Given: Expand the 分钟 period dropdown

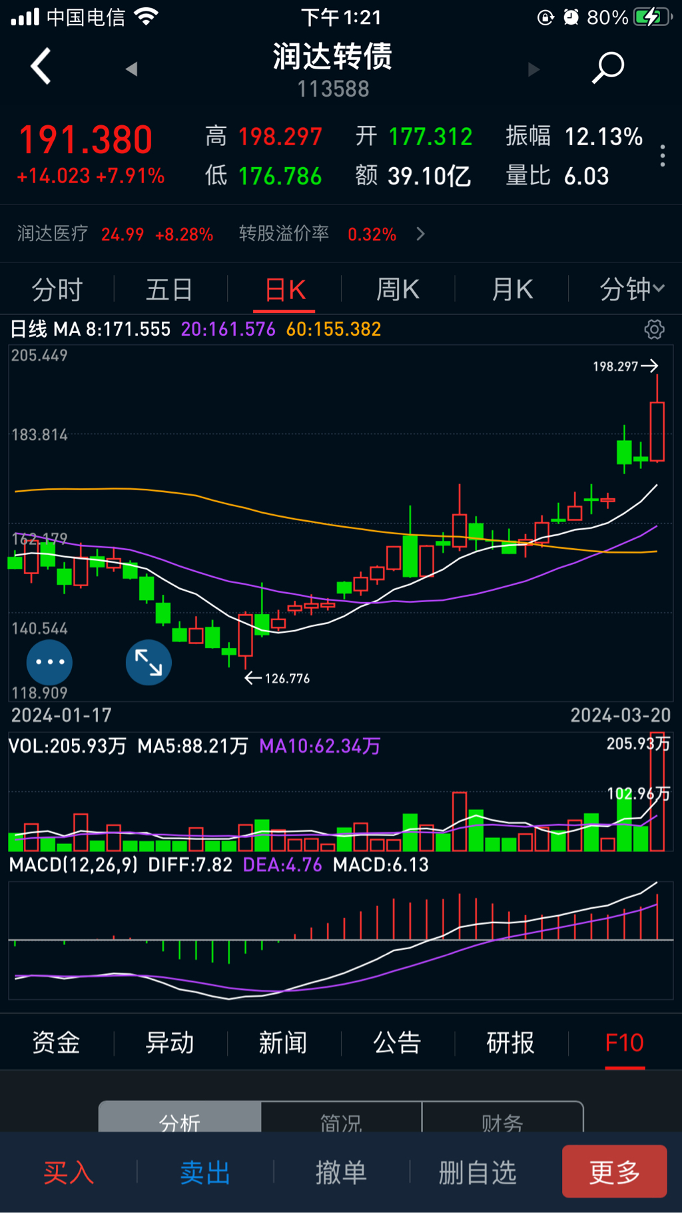Looking at the screenshot, I should tap(632, 289).
